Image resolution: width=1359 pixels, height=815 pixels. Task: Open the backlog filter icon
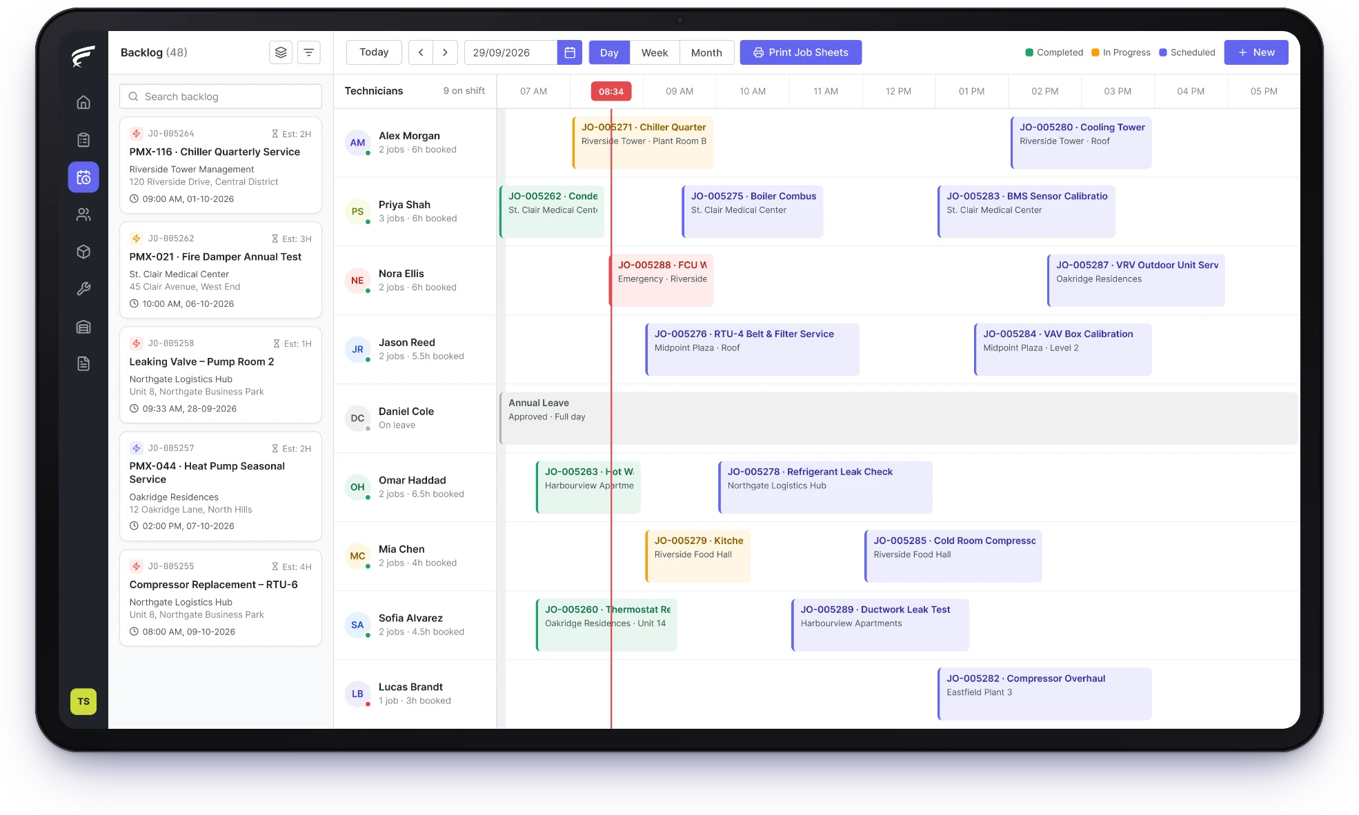coord(309,52)
